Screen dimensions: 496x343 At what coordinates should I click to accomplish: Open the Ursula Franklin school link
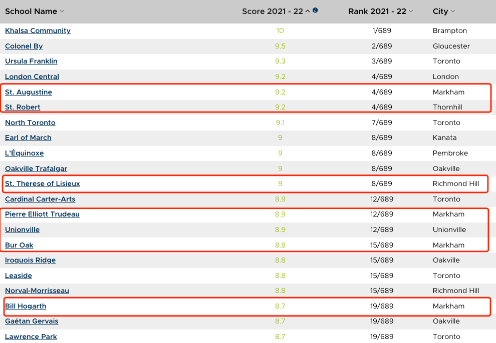[31, 61]
